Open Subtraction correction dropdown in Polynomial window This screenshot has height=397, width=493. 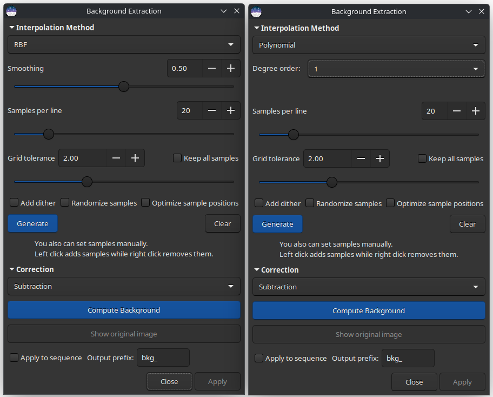[x=369, y=287]
